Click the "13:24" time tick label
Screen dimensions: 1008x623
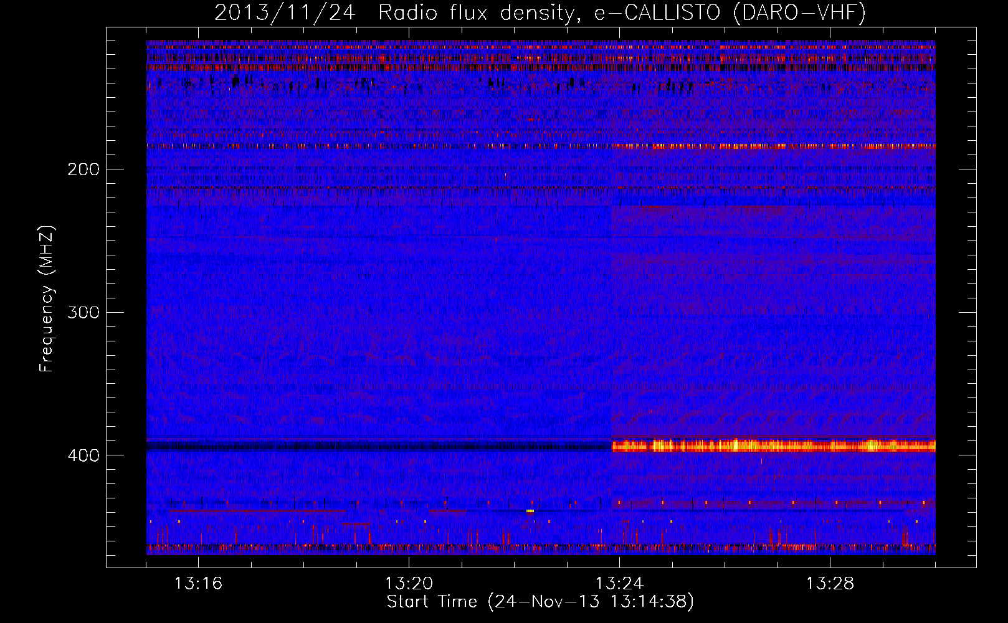[619, 584]
